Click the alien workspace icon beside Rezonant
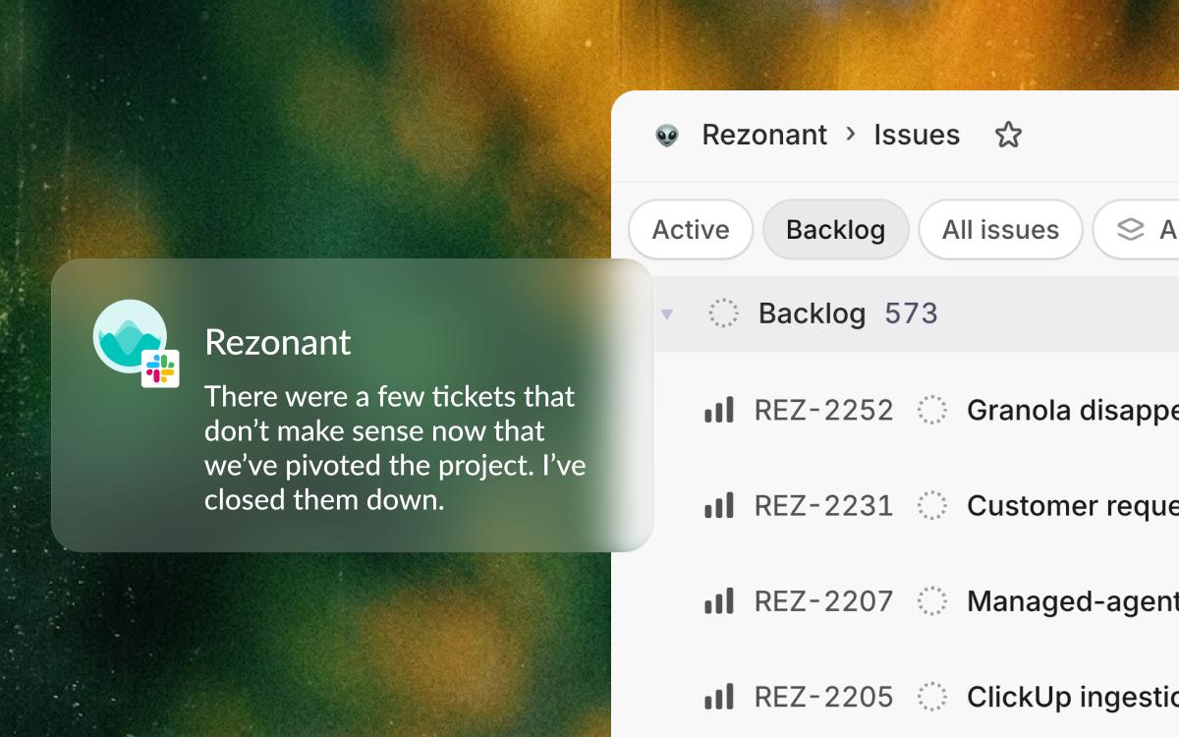1179x737 pixels. coord(667,136)
